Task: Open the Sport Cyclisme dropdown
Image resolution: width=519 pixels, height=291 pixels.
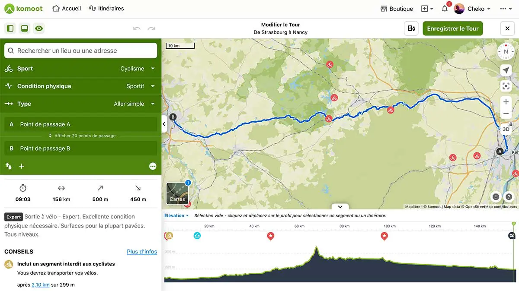Action: click(x=137, y=69)
